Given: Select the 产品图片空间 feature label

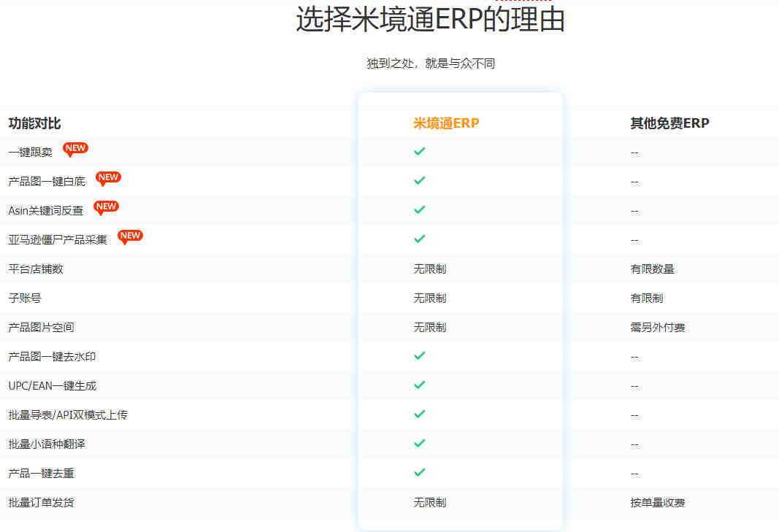Looking at the screenshot, I should 41,328.
